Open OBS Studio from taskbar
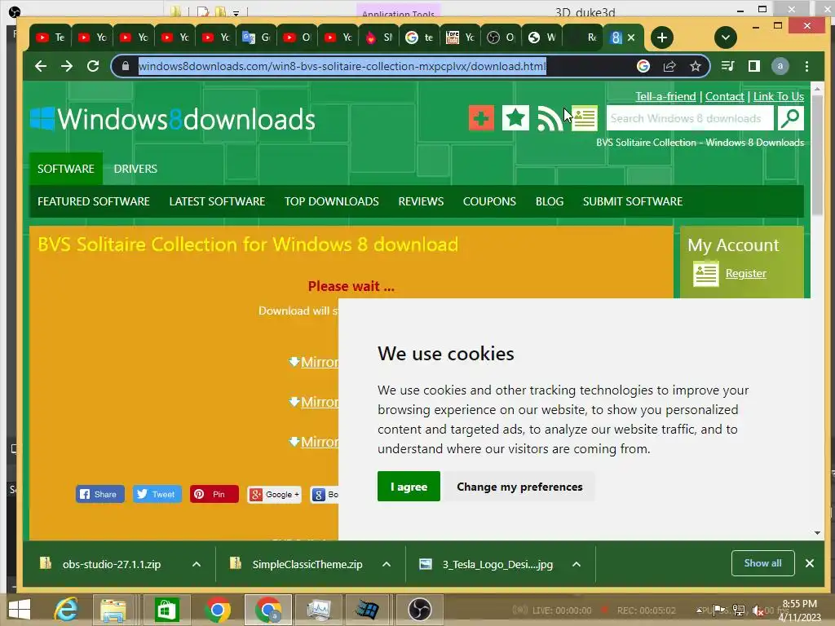Screen dimensions: 835x626 (420, 610)
